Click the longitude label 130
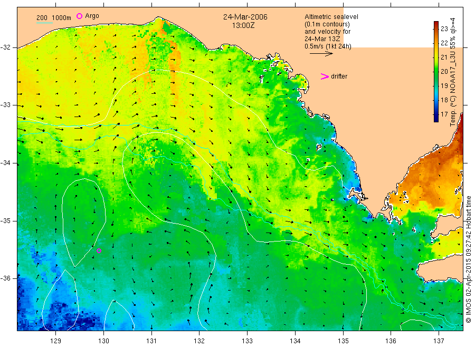475x348 pixels. 103,341
